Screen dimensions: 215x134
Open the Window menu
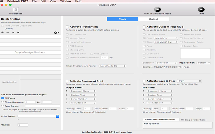coord(66,1)
